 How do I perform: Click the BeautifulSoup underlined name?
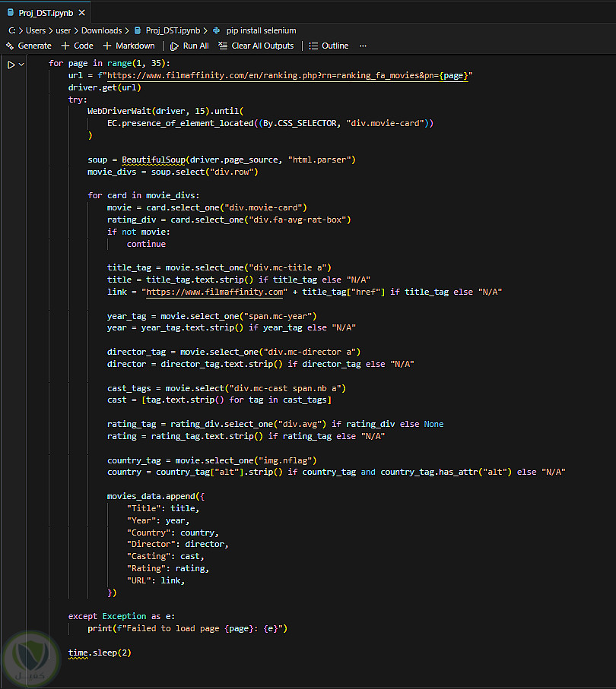pos(154,160)
